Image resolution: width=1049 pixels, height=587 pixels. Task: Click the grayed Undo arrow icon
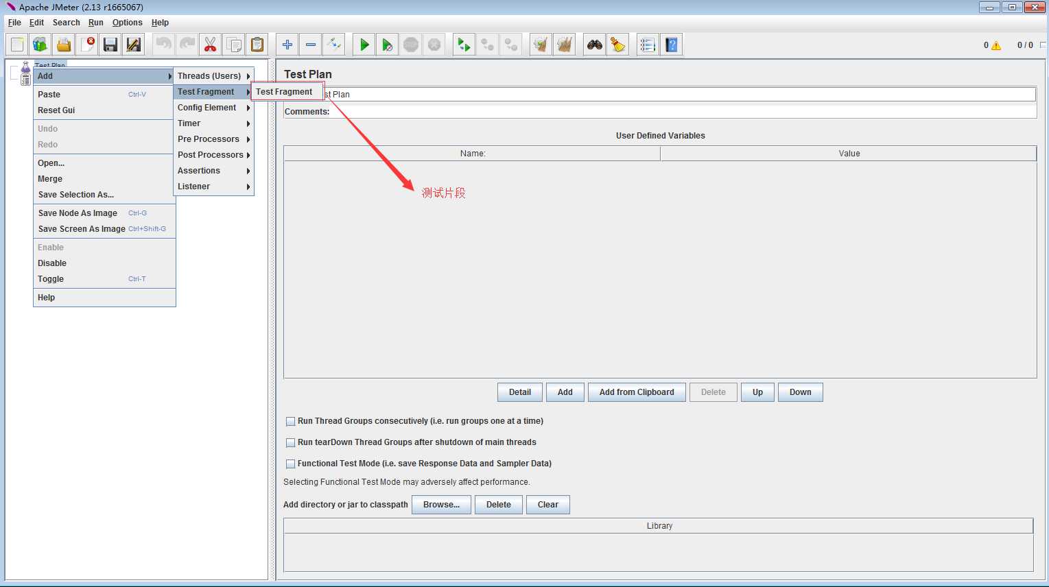click(x=164, y=45)
